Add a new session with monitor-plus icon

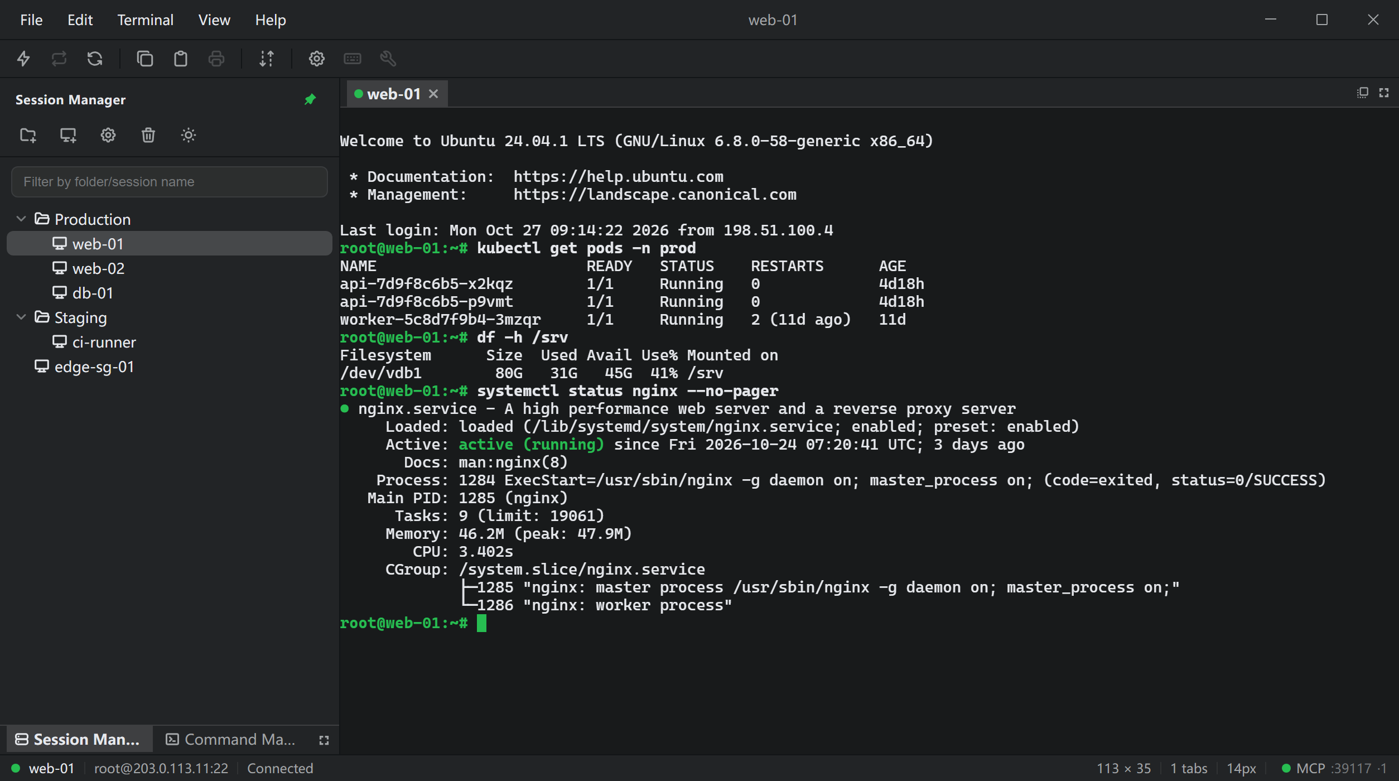click(68, 135)
